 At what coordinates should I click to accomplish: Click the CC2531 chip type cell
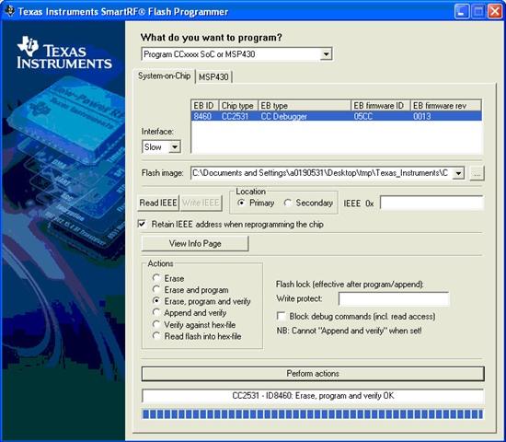point(235,116)
